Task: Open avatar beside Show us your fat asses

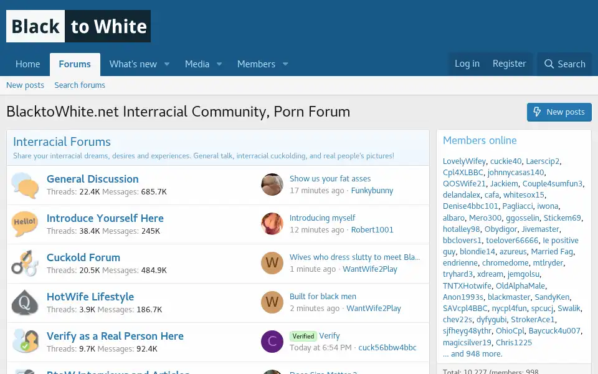Action: [272, 185]
